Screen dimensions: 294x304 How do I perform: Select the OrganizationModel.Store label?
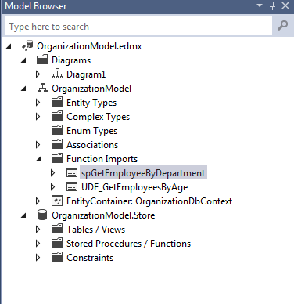point(103,215)
